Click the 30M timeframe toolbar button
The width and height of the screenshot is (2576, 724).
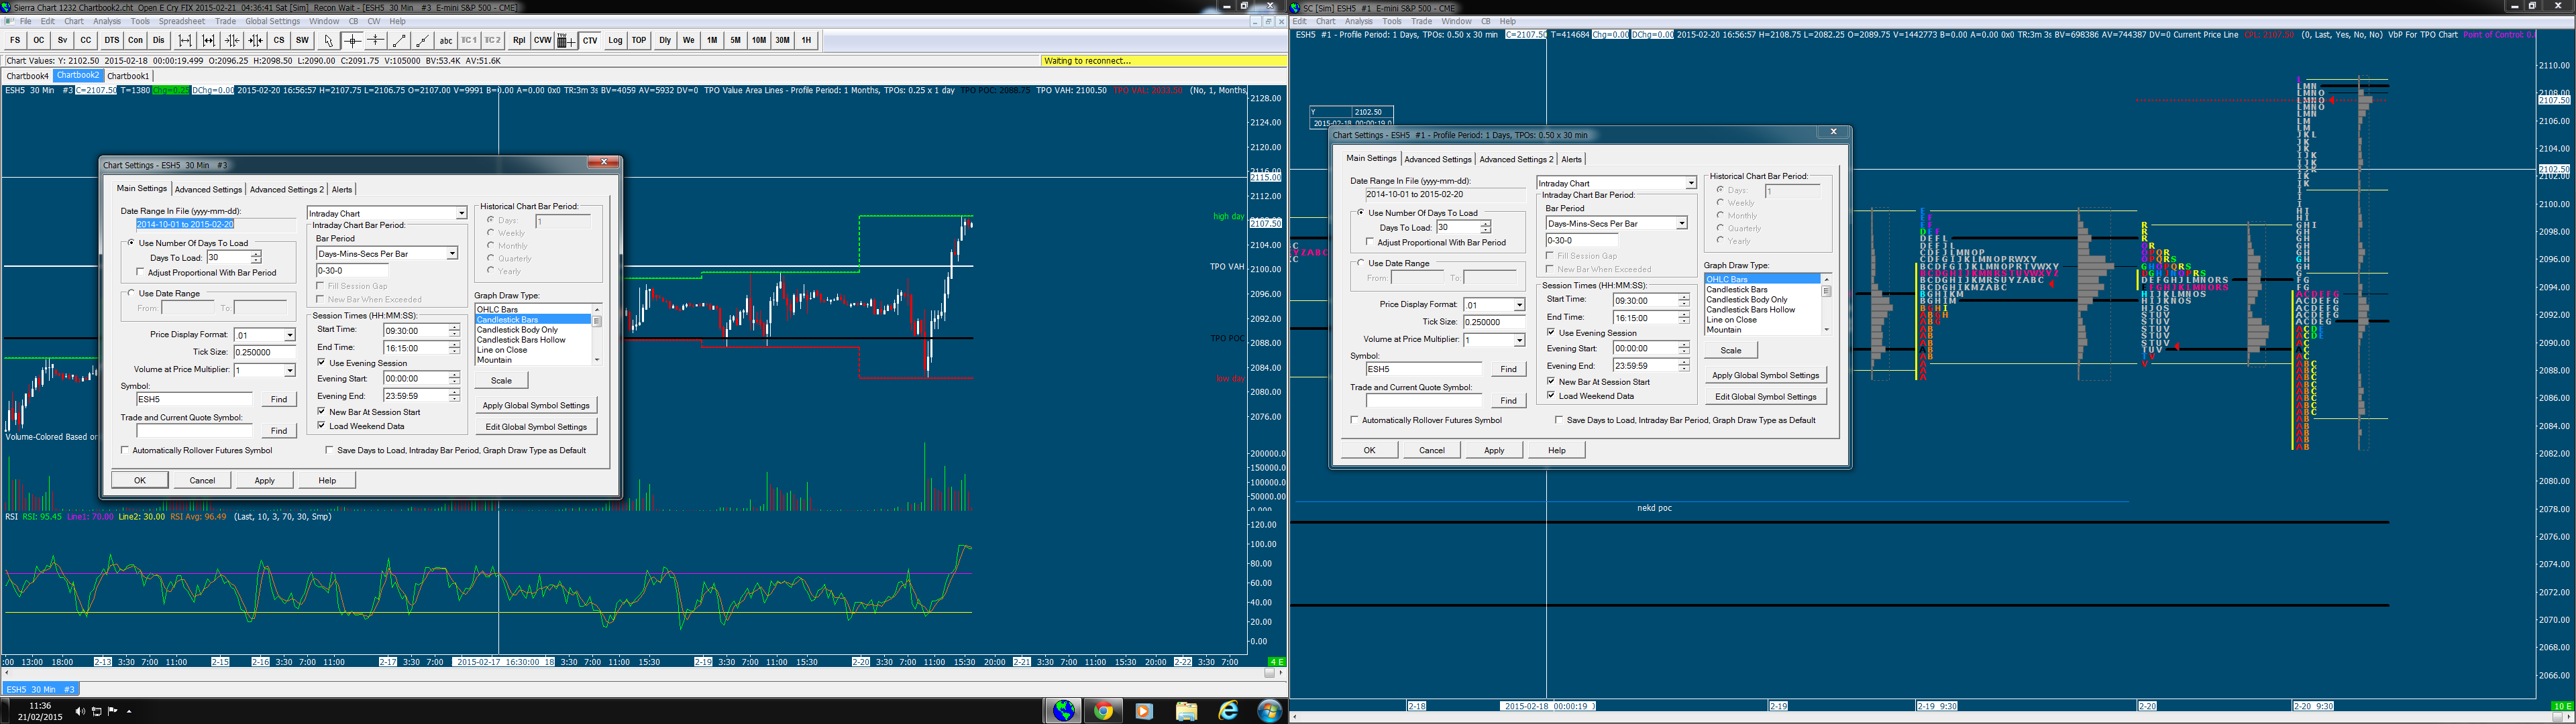(782, 40)
